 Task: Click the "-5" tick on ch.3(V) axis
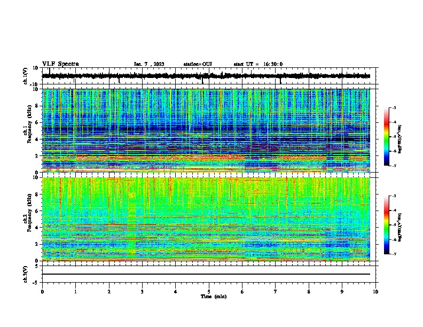click(x=36, y=283)
